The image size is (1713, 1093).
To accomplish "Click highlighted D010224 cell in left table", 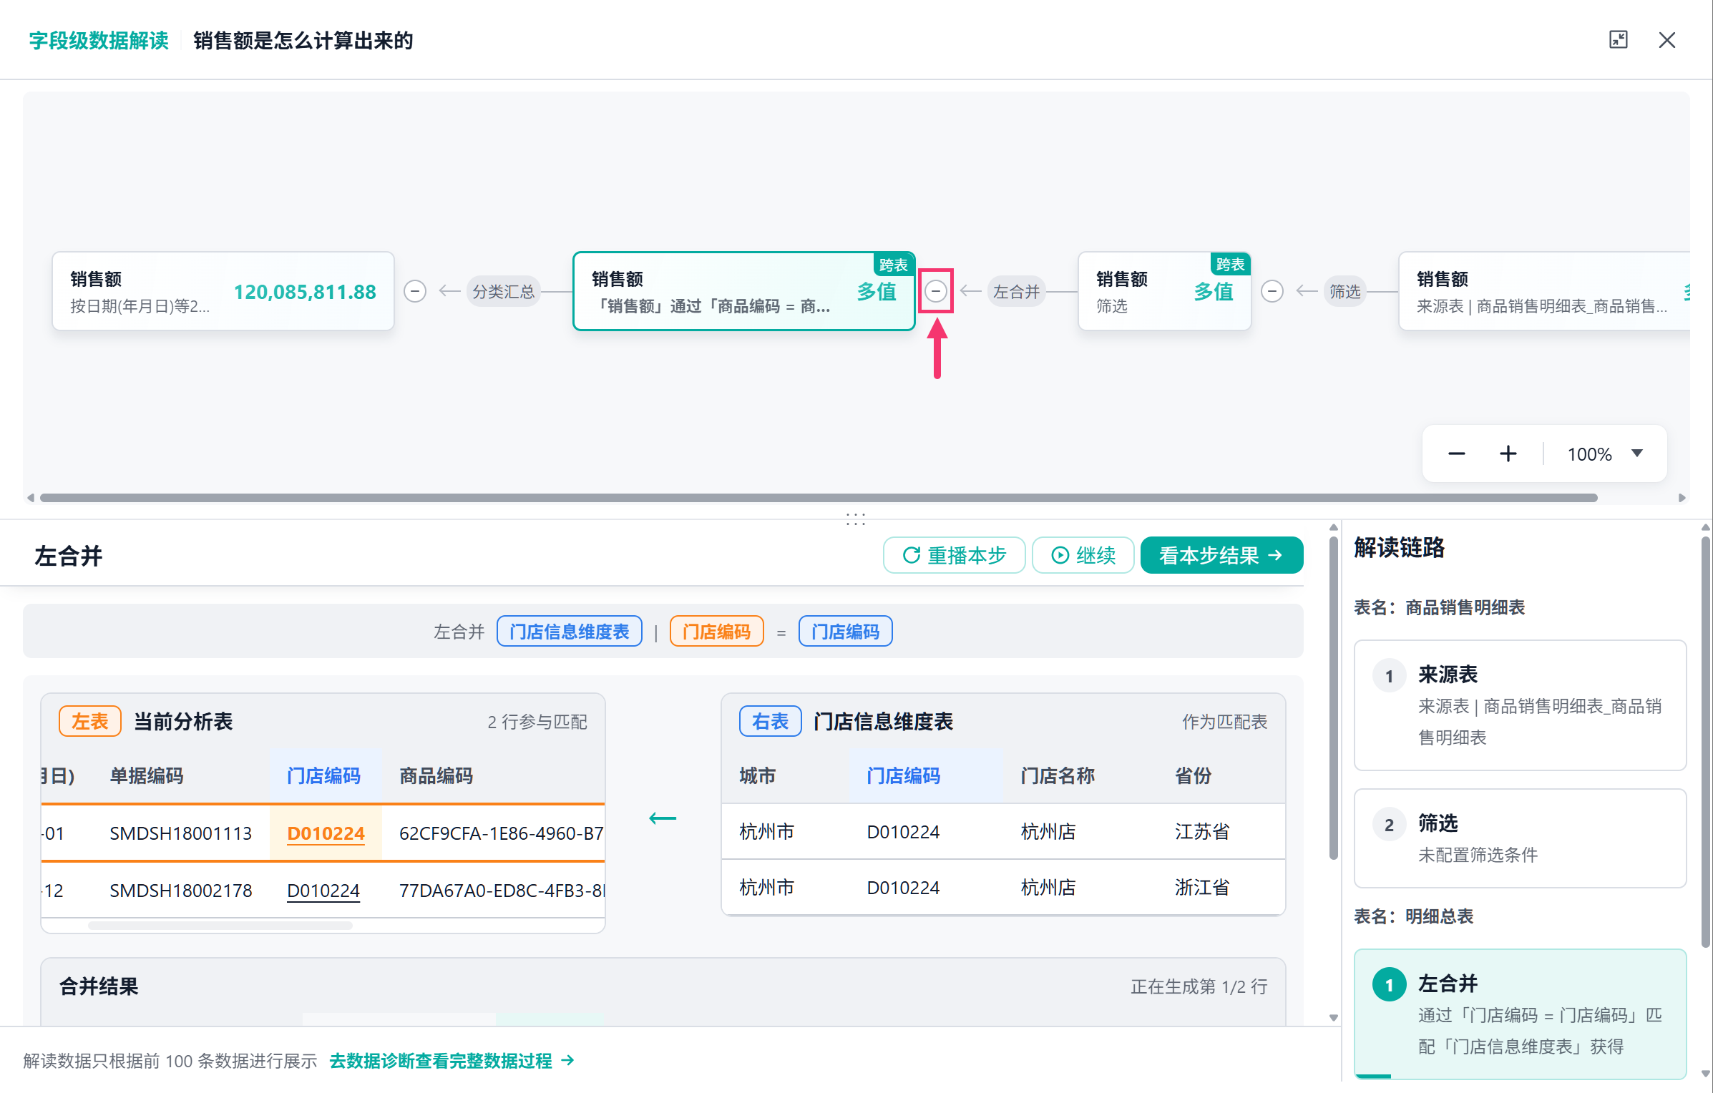I will [x=326, y=833].
